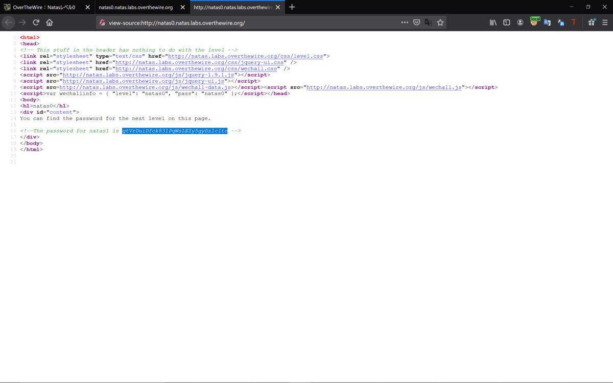This screenshot has height=383, width=613.
Task: Click the div id="content" line
Action: click(50, 112)
